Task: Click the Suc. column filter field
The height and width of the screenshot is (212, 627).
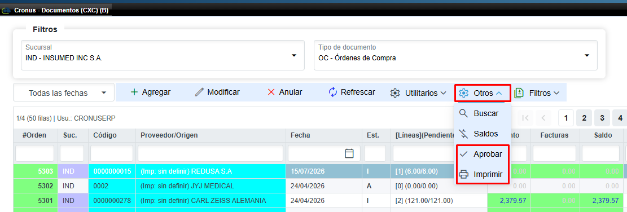Action: (x=72, y=153)
